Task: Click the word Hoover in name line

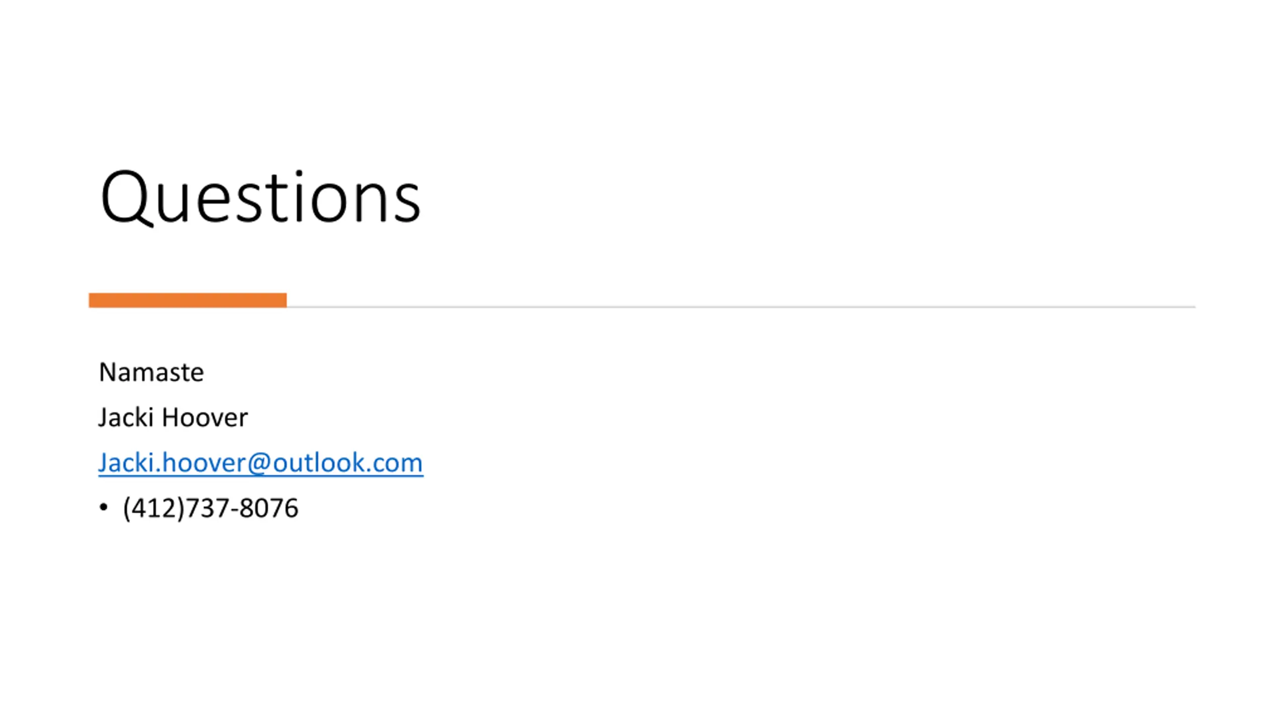Action: pos(204,418)
